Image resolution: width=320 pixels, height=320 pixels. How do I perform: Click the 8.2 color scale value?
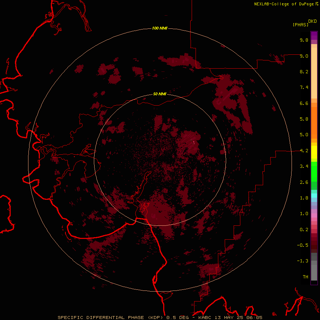pyautogui.click(x=304, y=71)
